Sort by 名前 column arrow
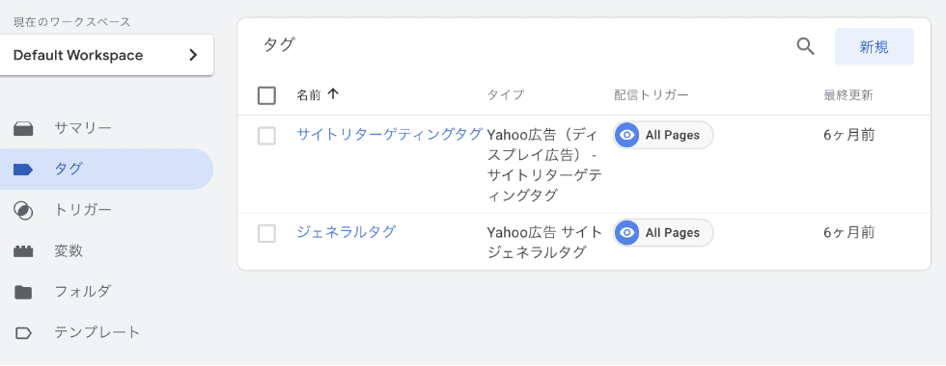 pos(333,94)
